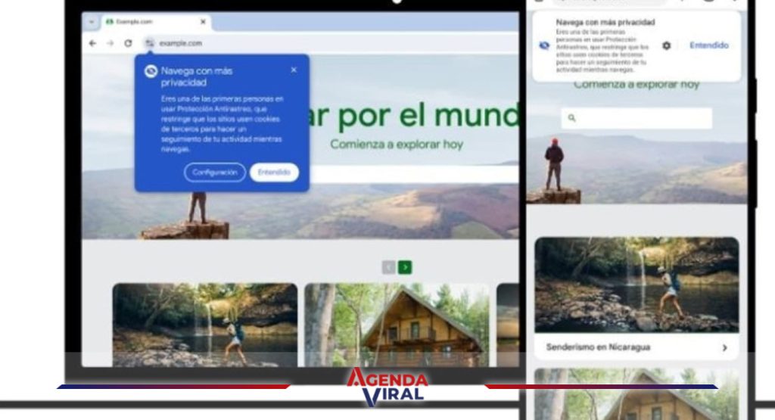This screenshot has width=775, height=420.
Task: Dismiss the blue privacy popup with X
Action: pyautogui.click(x=294, y=70)
